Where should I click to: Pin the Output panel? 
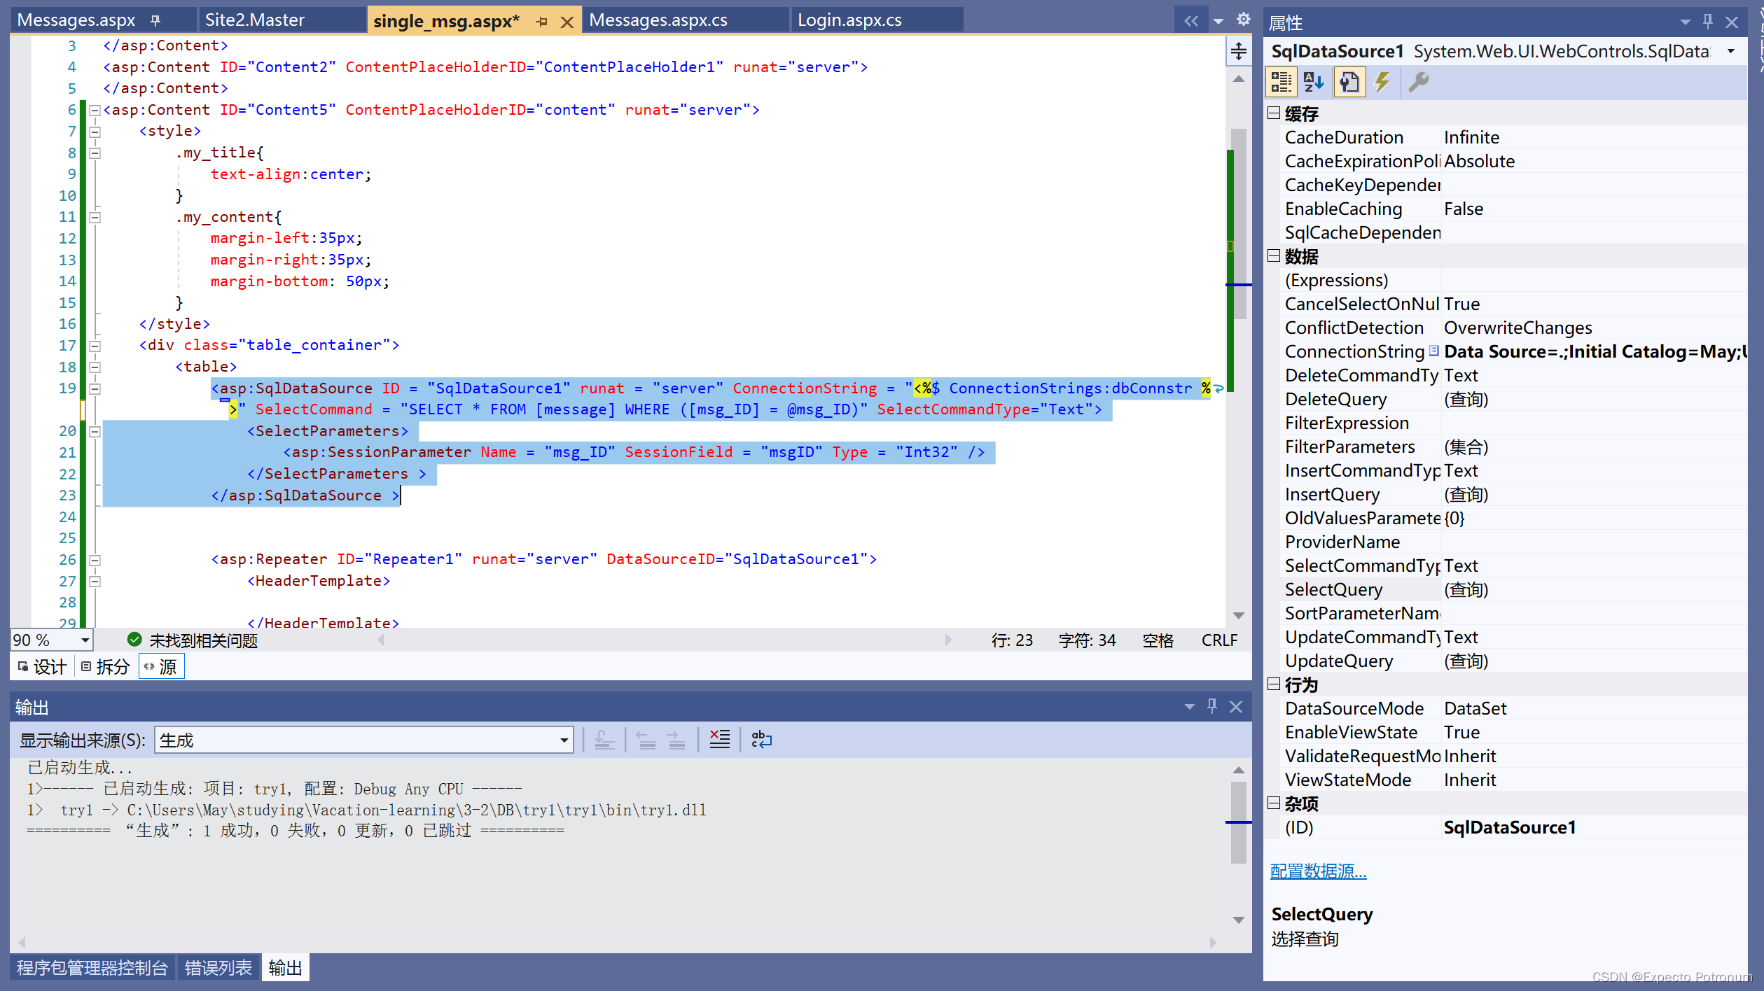coord(1212,706)
